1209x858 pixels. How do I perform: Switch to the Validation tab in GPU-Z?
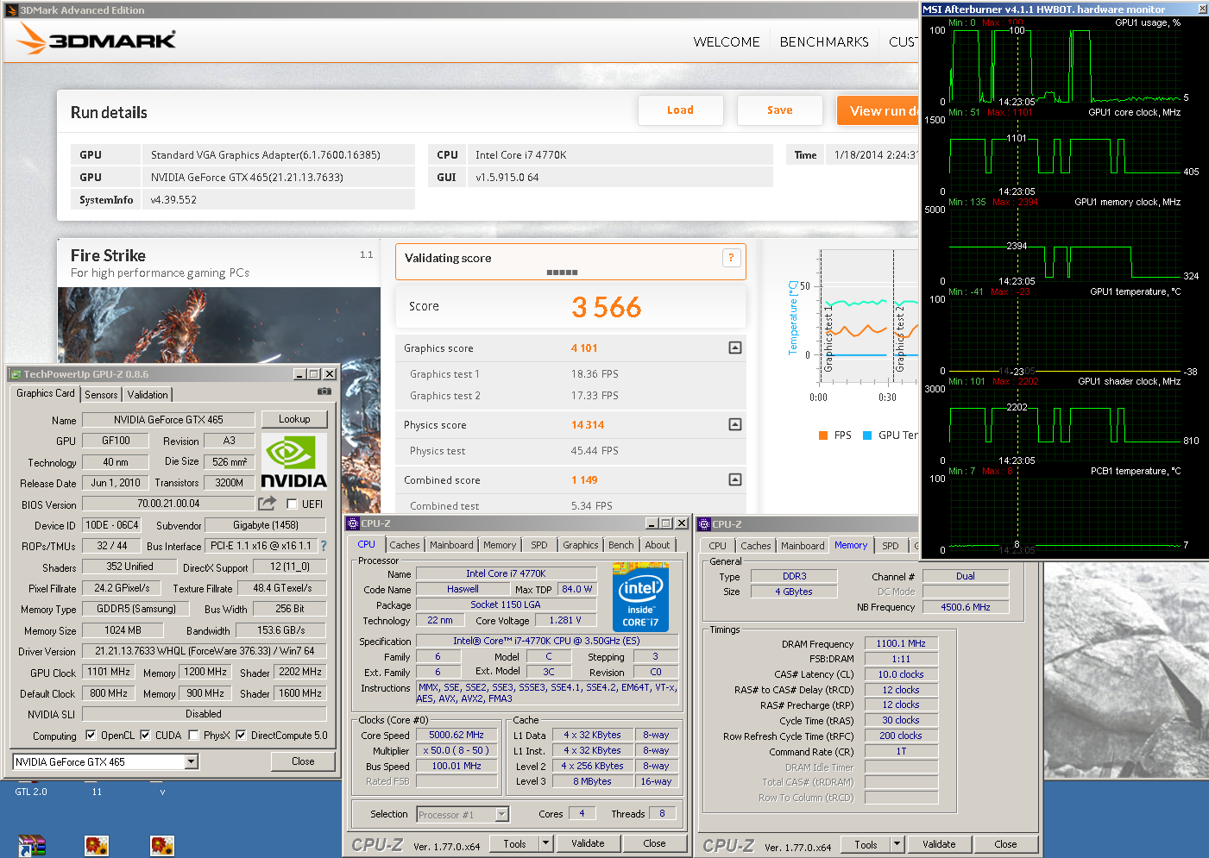[148, 395]
